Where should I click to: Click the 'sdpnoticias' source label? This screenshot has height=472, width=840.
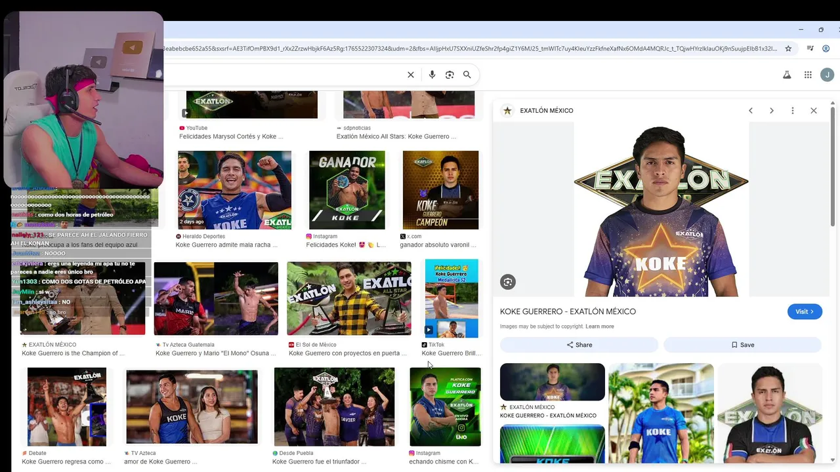tap(357, 128)
